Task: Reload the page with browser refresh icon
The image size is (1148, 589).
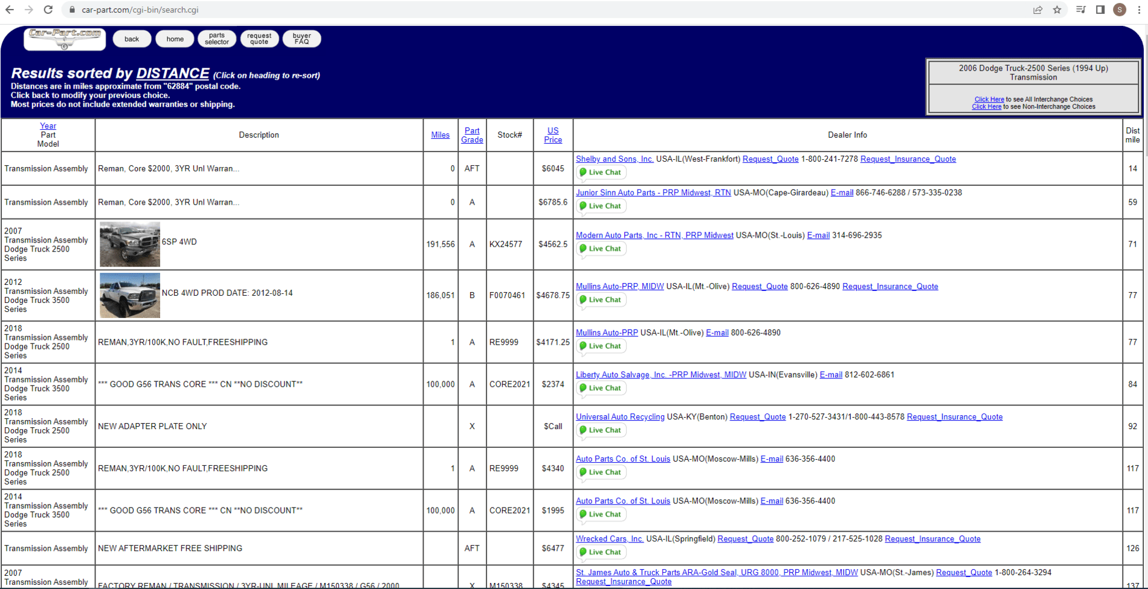Action: (x=48, y=10)
